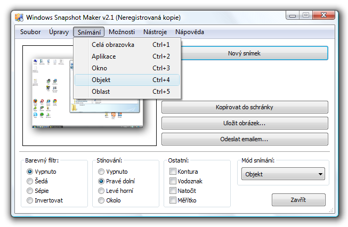Click the snapshot preview thumbnail
This screenshot has height=227, width=348.
(x=90, y=95)
